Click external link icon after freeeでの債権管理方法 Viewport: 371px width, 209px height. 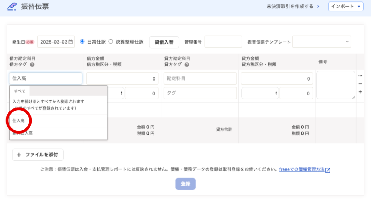(x=328, y=170)
